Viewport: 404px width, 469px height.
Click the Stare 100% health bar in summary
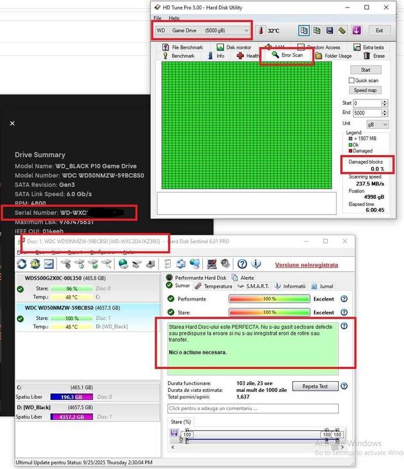[269, 312]
